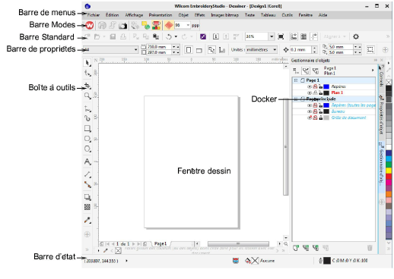Open the vertical Conseils docker tab
The image size is (394, 279).
tap(381, 76)
